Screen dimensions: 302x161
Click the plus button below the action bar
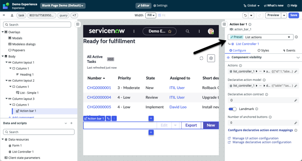151,132
